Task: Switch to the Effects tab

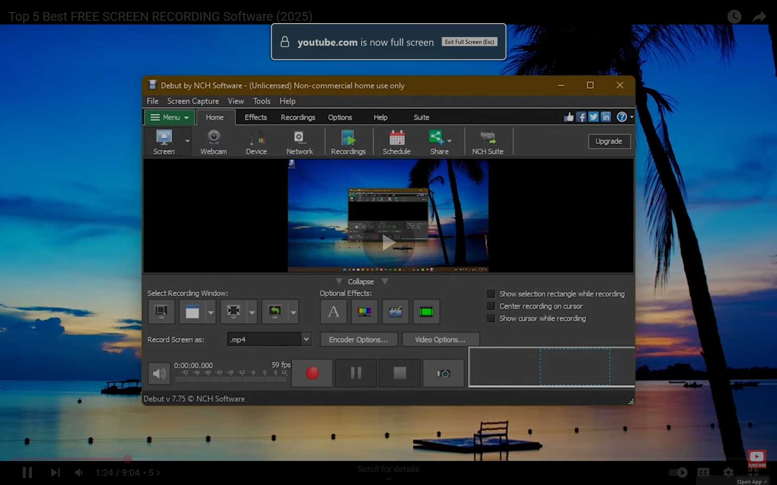Action: 256,117
